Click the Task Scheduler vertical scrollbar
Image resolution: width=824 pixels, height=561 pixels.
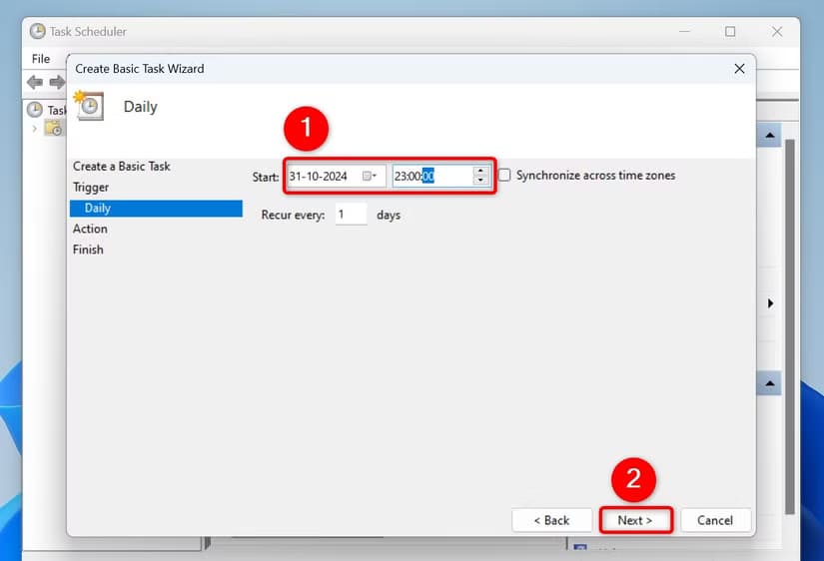[x=789, y=325]
